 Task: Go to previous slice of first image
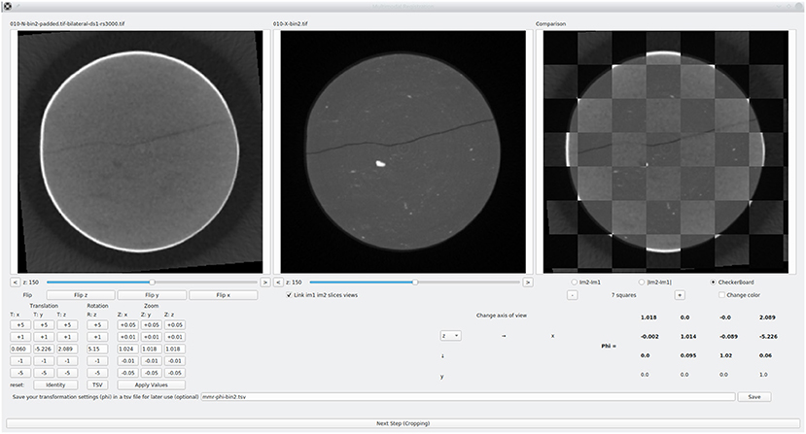tap(15, 283)
